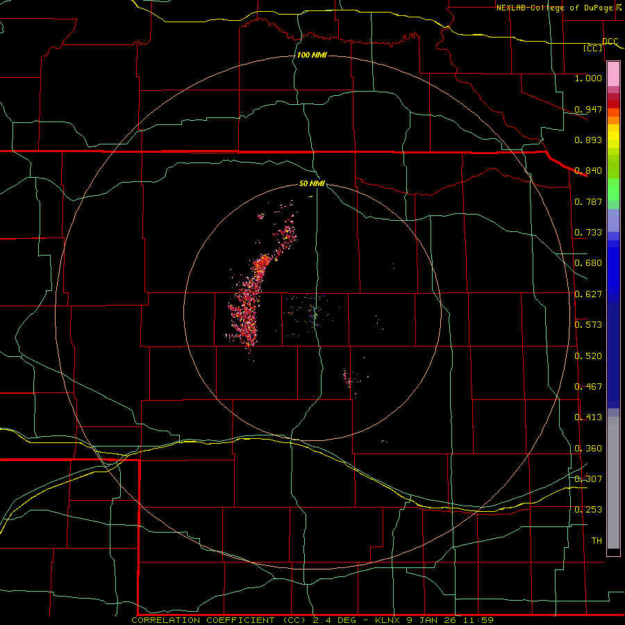Click the DCC product label
This screenshot has width=625, height=625.
pyautogui.click(x=610, y=42)
